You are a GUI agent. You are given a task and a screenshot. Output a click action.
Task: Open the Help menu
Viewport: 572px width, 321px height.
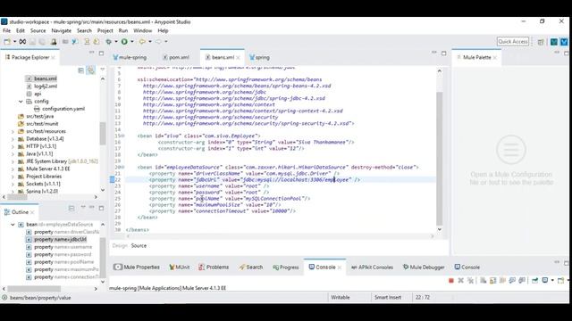pyautogui.click(x=163, y=30)
